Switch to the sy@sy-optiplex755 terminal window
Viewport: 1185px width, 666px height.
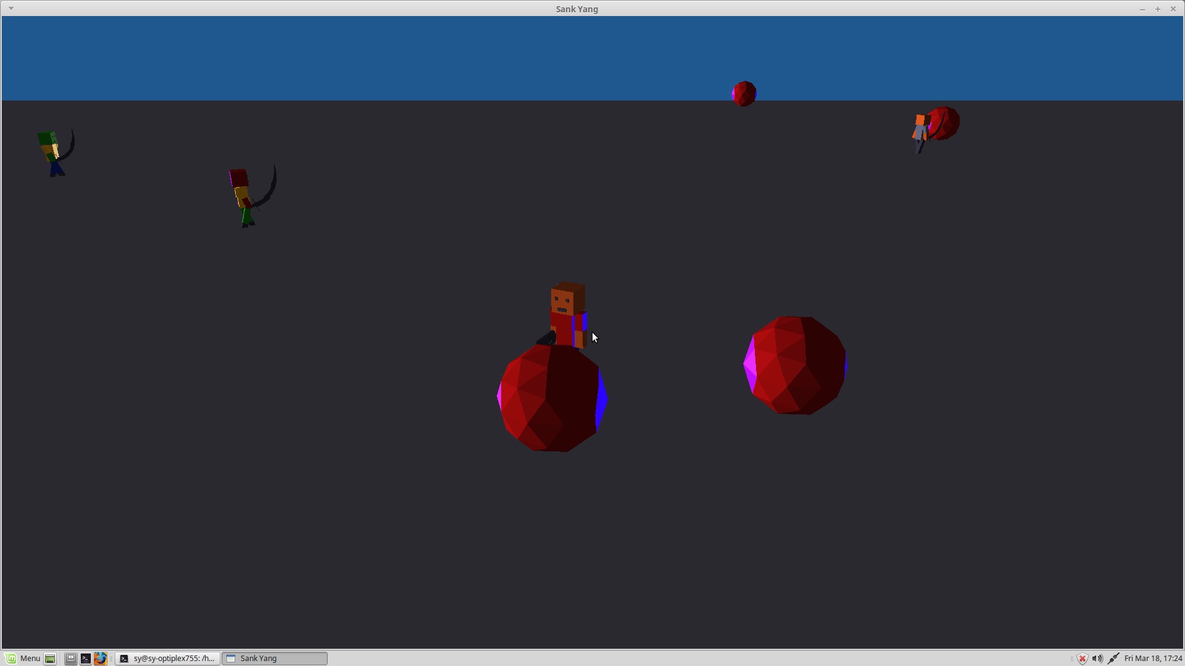[167, 659]
